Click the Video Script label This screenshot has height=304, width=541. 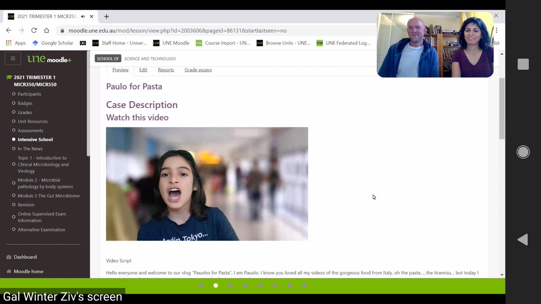tap(119, 261)
